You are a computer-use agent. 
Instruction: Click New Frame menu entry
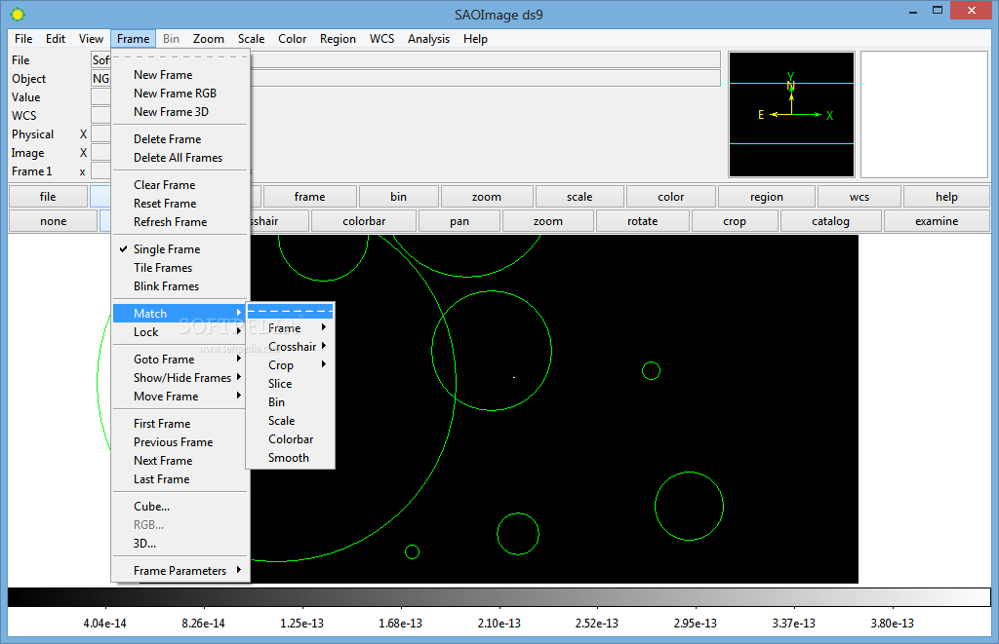click(180, 74)
